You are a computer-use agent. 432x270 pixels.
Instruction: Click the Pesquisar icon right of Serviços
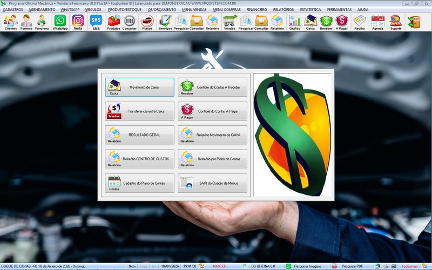pos(181,22)
